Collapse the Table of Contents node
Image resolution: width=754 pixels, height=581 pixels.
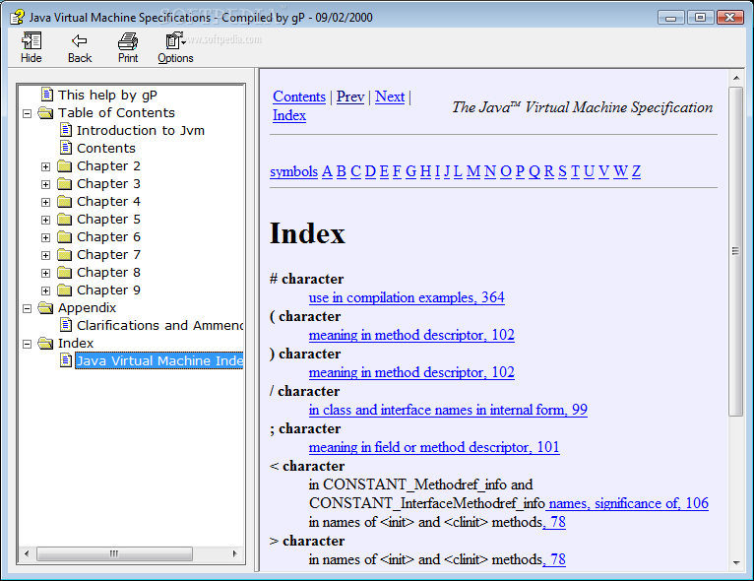pyautogui.click(x=28, y=113)
